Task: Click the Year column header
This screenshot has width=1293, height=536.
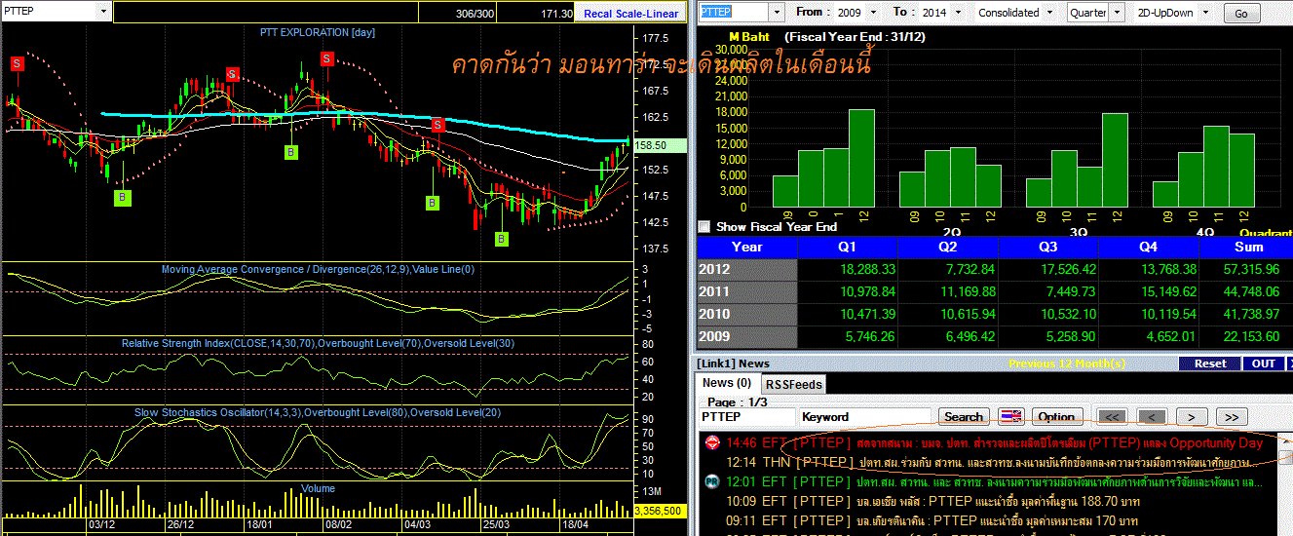Action: 747,248
